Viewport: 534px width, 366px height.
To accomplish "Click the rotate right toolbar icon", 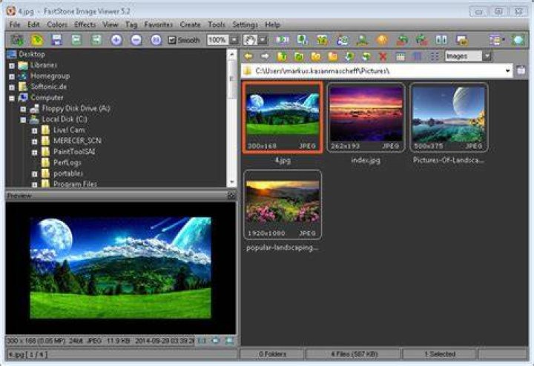I will (x=421, y=40).
